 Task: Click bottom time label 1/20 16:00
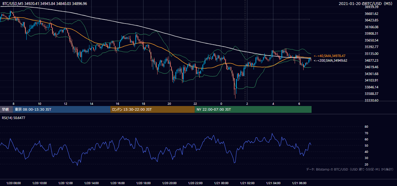(x=117, y=183)
